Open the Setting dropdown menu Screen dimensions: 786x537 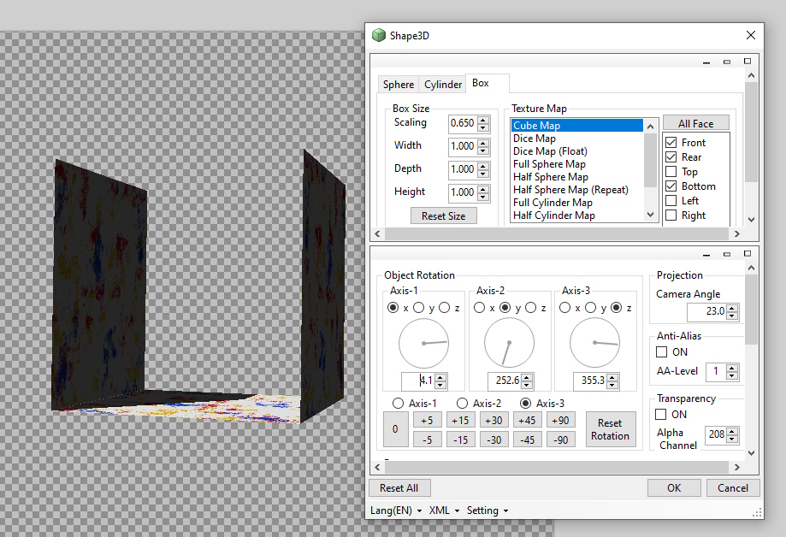[488, 510]
